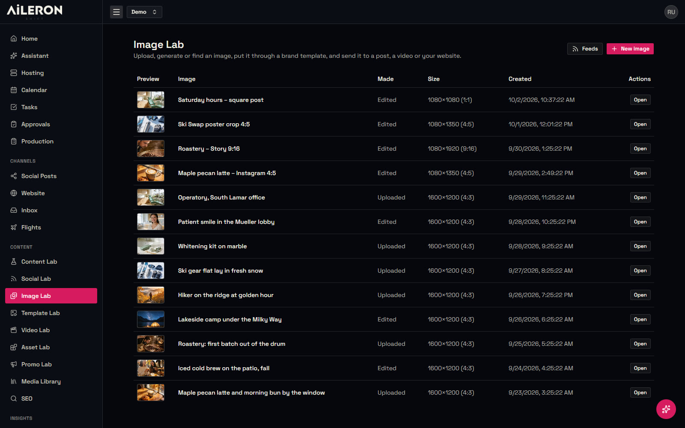685x428 pixels.
Task: Open the Ski Swap poster crop row
Action: coord(640,124)
